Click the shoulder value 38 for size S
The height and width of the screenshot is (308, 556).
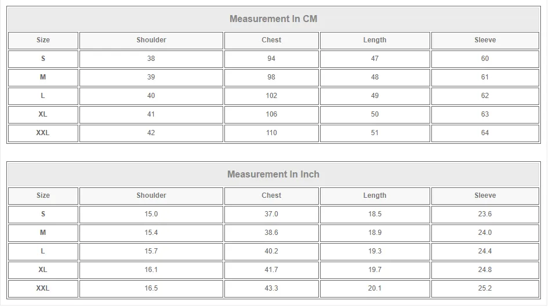pos(151,59)
